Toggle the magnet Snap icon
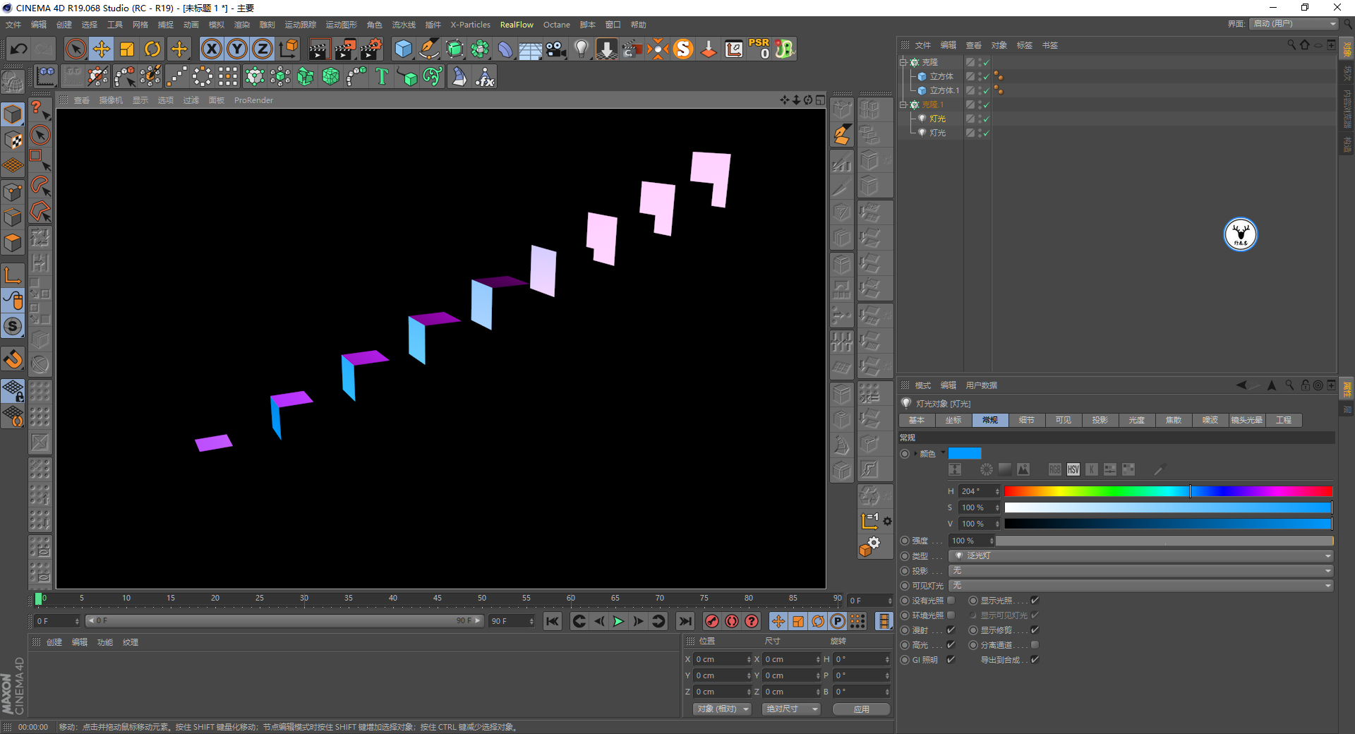The width and height of the screenshot is (1355, 734). pos(13,359)
